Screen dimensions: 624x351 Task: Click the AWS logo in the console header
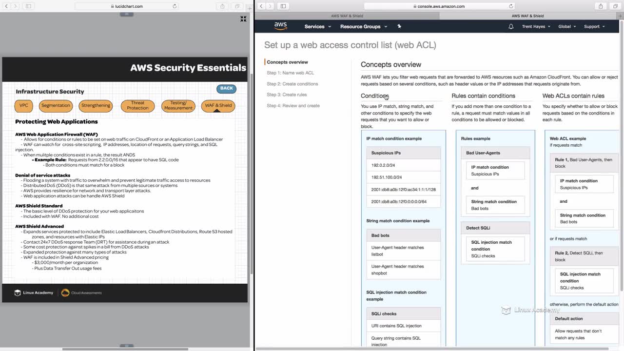point(280,26)
